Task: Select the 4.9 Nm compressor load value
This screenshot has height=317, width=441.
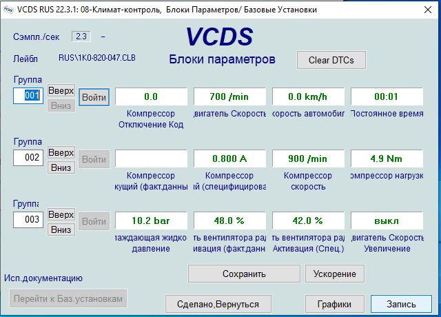Action: [x=387, y=158]
